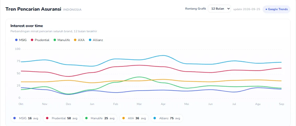Screen dimensions: 296x126
Task: Select the Allianz 75 avg chip
Action: [x=167, y=118]
